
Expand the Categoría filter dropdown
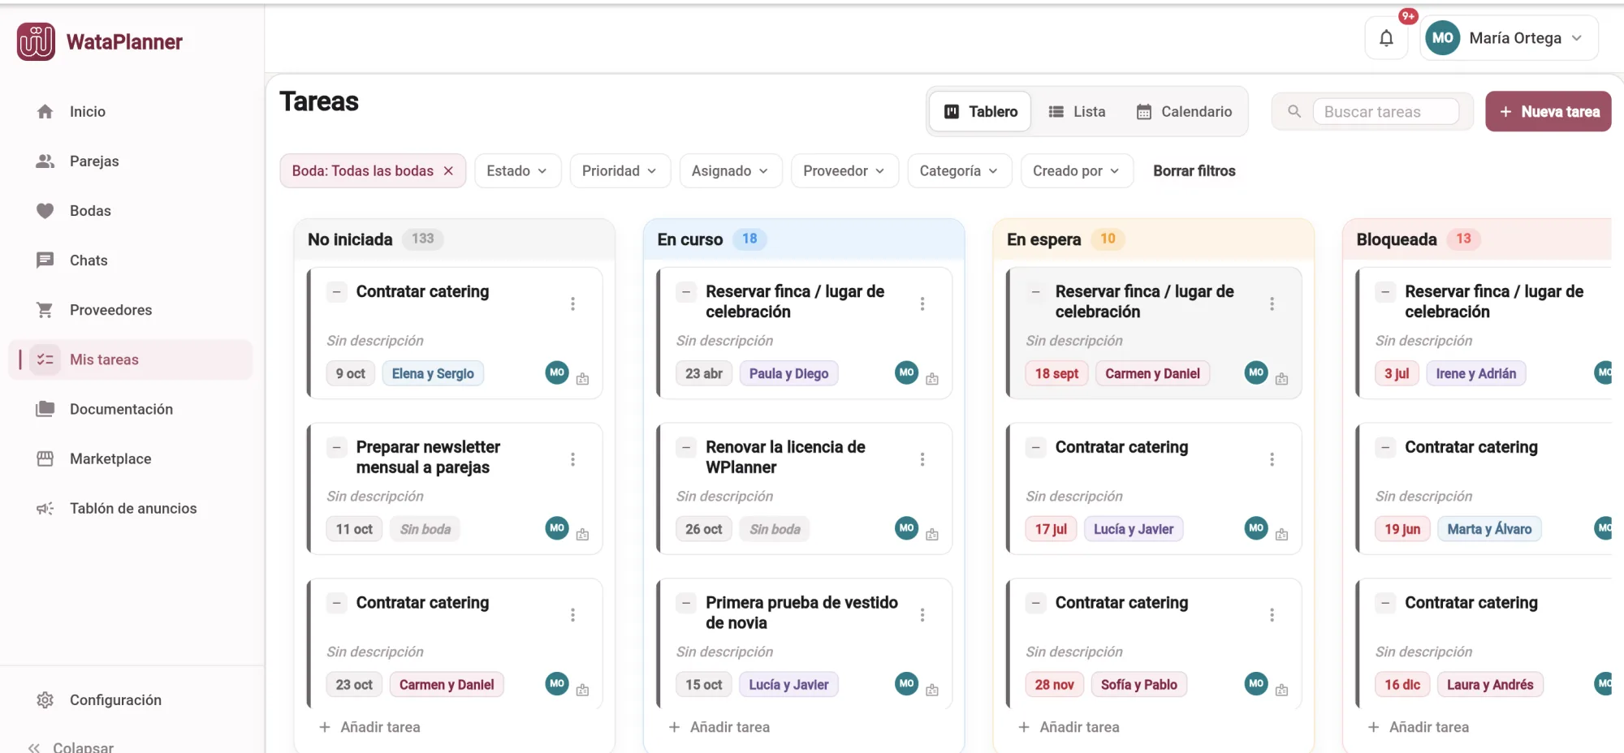(959, 170)
